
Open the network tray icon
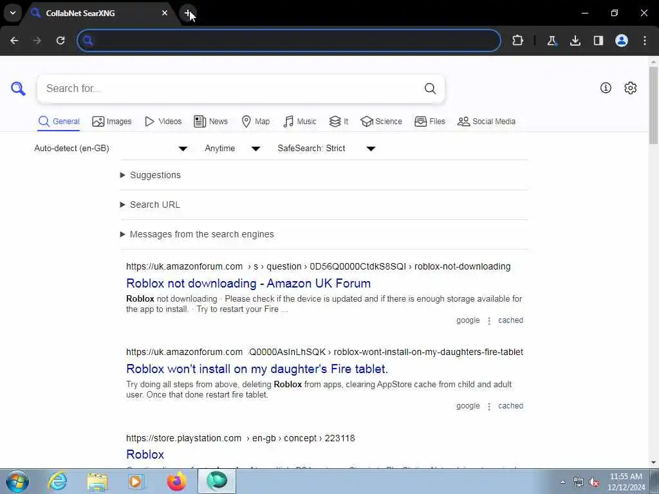pos(579,482)
